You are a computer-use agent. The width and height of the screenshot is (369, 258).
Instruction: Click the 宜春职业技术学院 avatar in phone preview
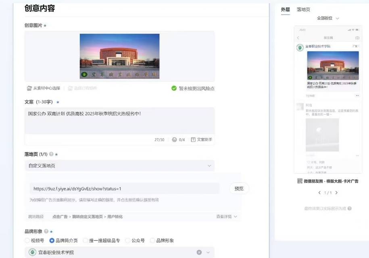pyautogui.click(x=300, y=48)
